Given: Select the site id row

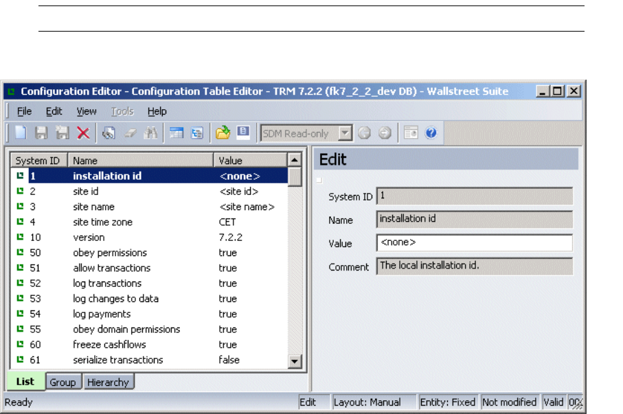Looking at the screenshot, I should [149, 191].
